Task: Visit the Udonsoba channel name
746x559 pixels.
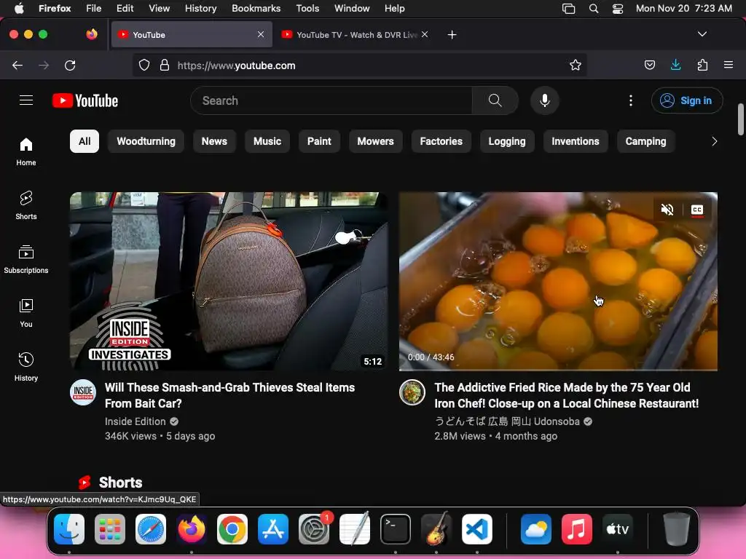Action: tap(507, 421)
